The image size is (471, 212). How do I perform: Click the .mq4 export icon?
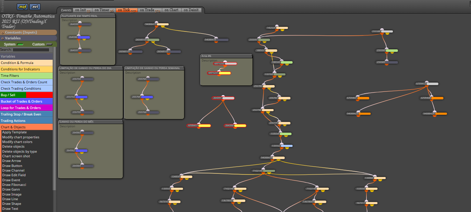22,7
